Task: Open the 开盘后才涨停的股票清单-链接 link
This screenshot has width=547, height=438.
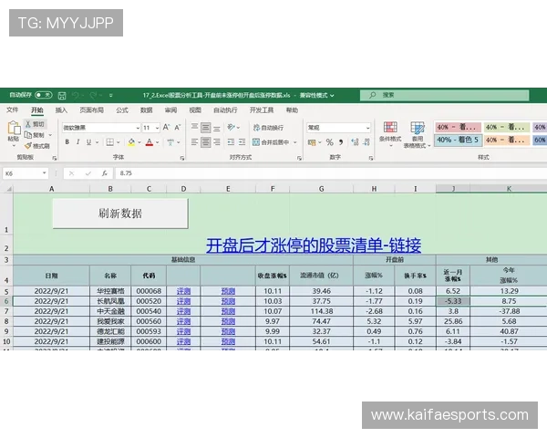Action: 314,245
